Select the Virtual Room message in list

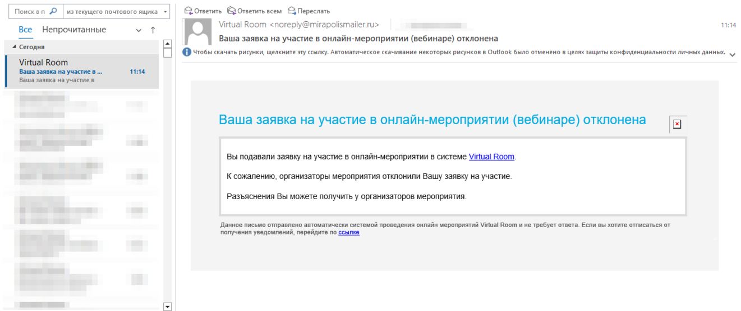pyautogui.click(x=82, y=71)
